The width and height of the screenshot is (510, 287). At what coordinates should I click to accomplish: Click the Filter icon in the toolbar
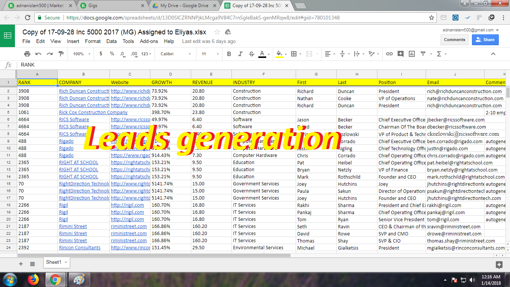point(422,54)
